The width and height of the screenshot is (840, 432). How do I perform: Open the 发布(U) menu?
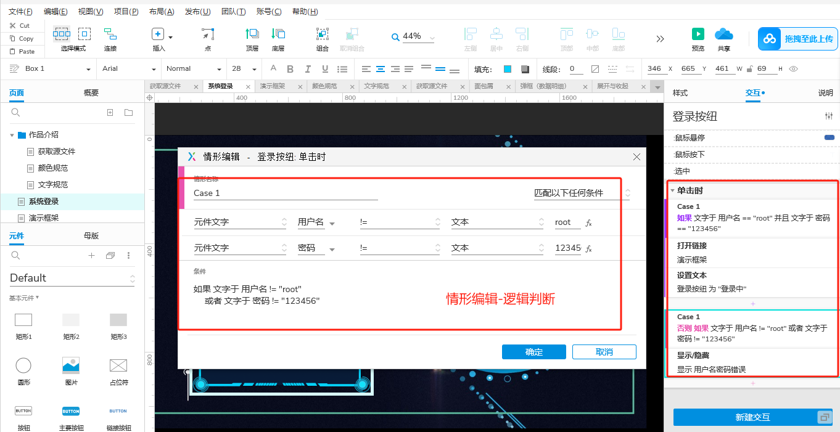pyautogui.click(x=197, y=12)
